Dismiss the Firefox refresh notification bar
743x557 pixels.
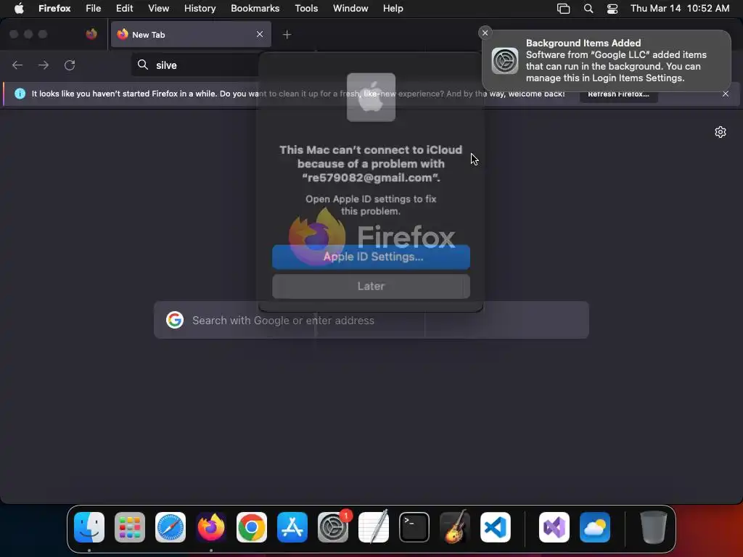click(x=726, y=94)
